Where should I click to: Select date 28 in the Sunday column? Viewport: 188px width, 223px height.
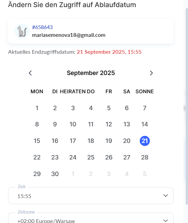145,157
